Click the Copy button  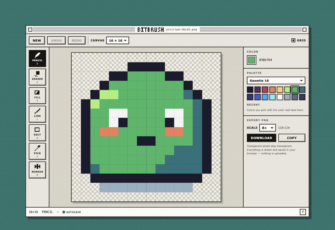(292, 138)
